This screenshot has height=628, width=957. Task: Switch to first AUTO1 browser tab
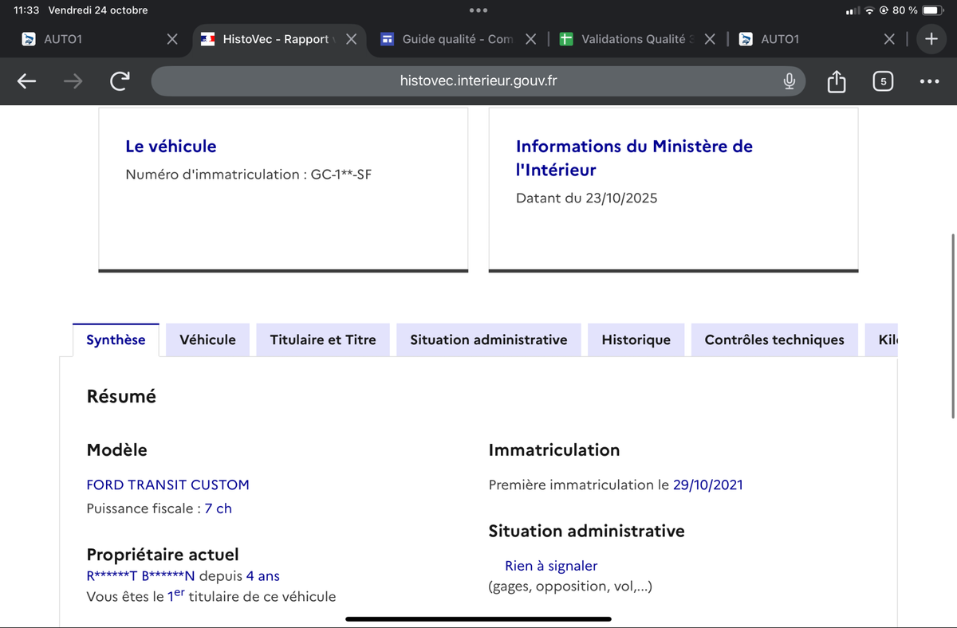click(64, 39)
